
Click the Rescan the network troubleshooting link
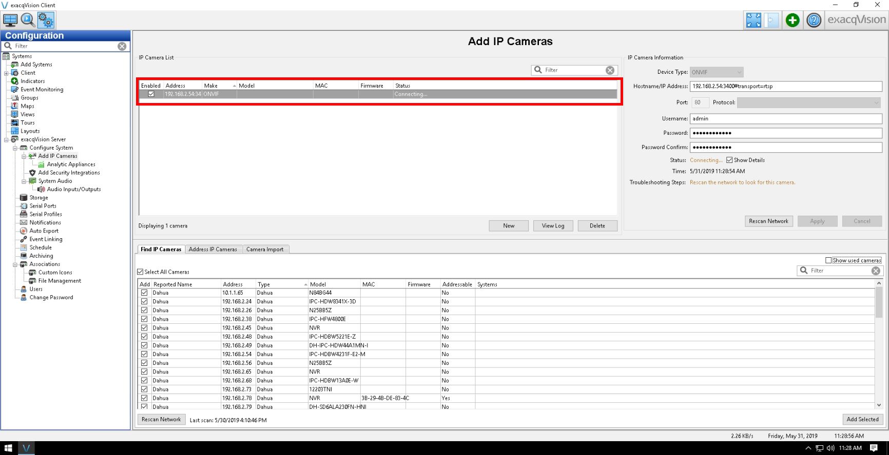click(x=742, y=182)
